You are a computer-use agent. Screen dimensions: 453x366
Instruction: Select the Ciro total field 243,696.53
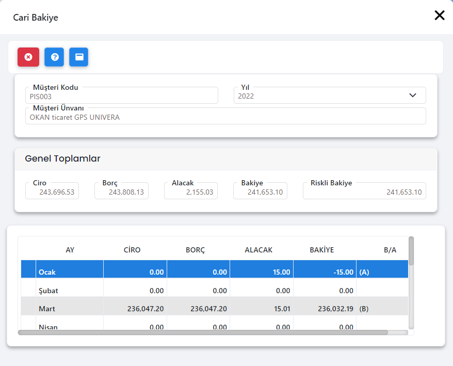[52, 191]
